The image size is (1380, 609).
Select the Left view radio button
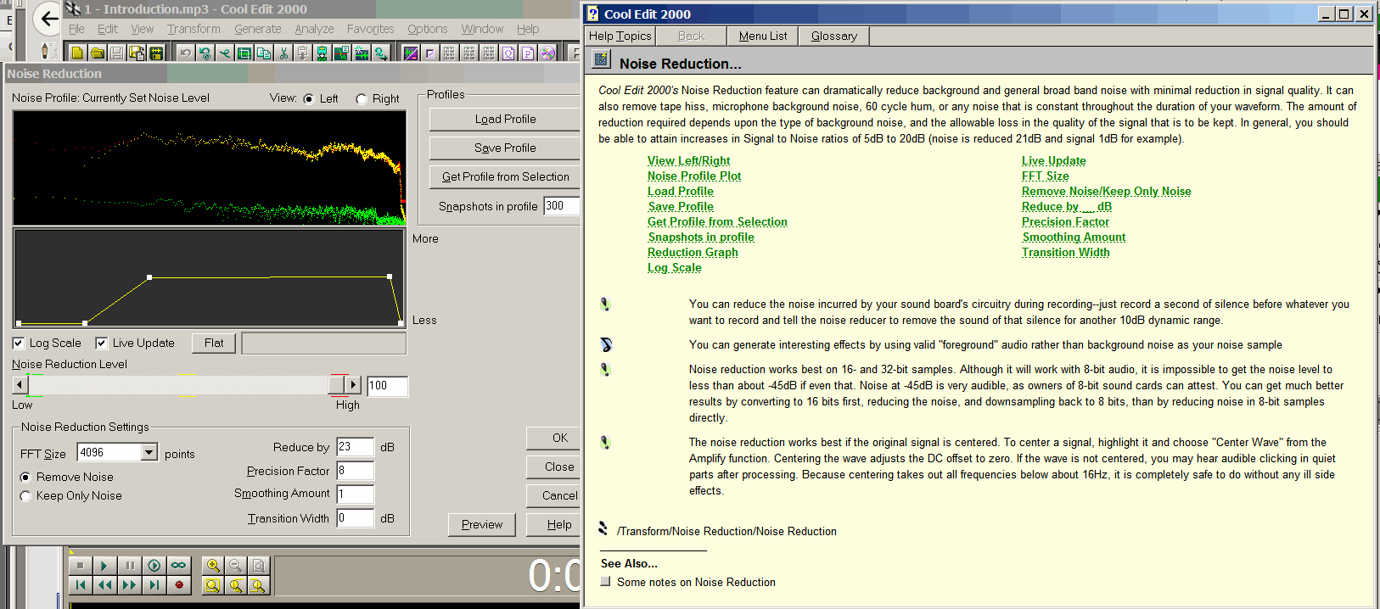click(309, 98)
